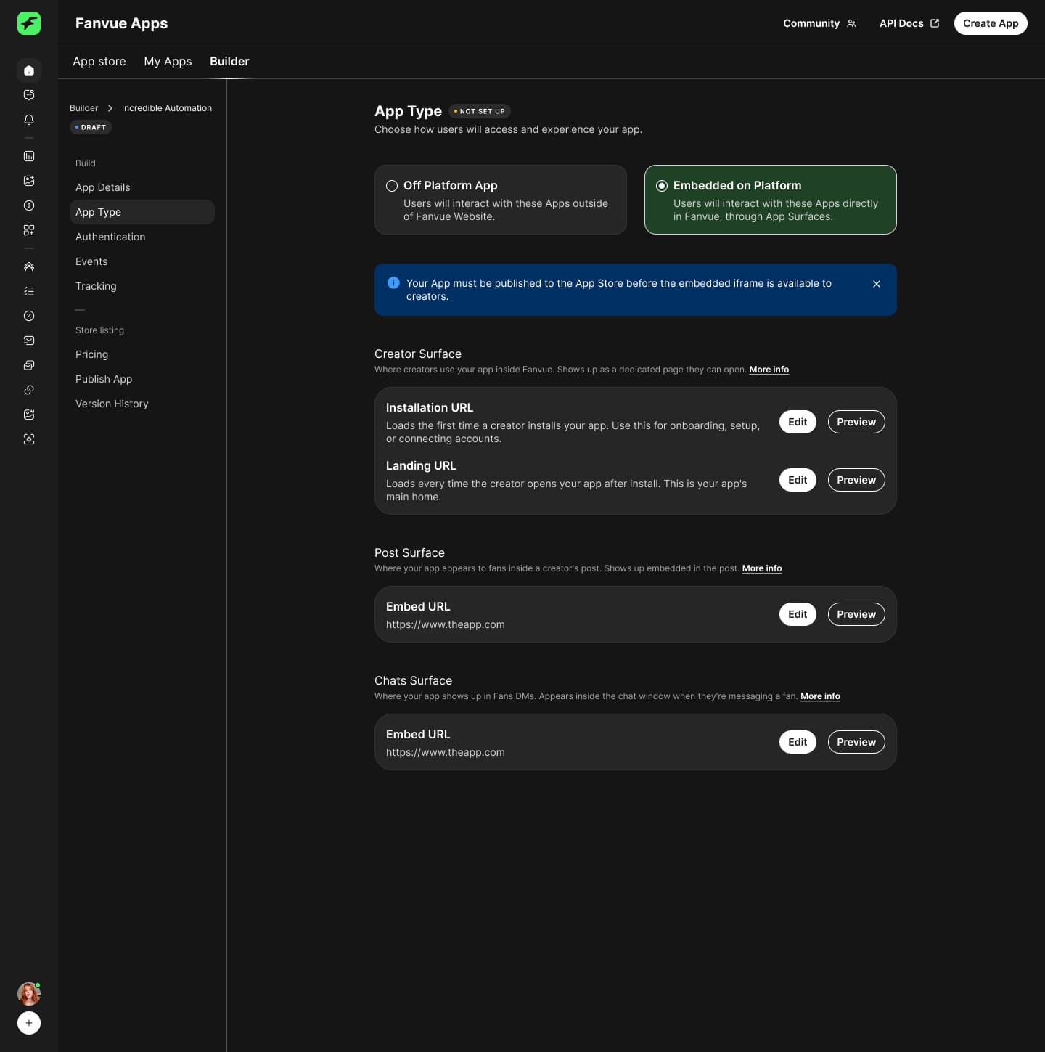
Task: Click the breadcrumb chevron after Builder
Action: point(110,108)
